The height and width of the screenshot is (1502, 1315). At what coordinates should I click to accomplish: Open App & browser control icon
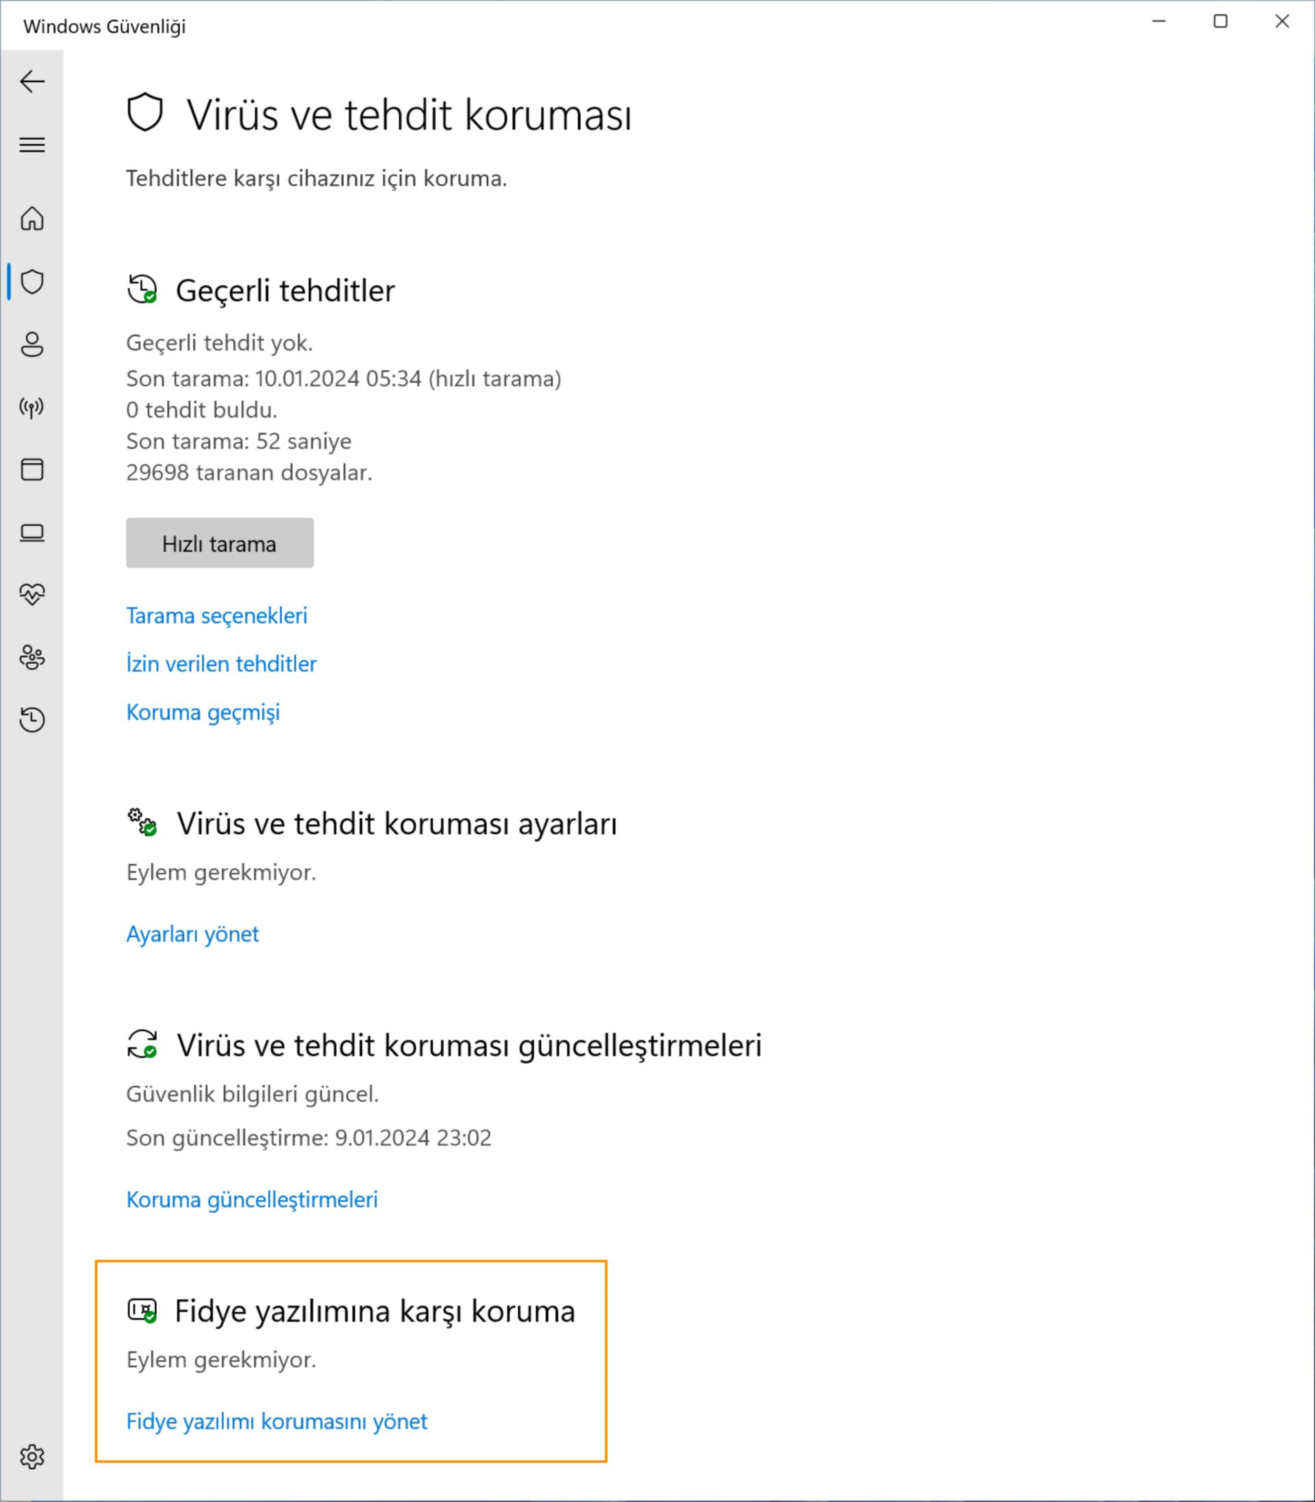(32, 470)
